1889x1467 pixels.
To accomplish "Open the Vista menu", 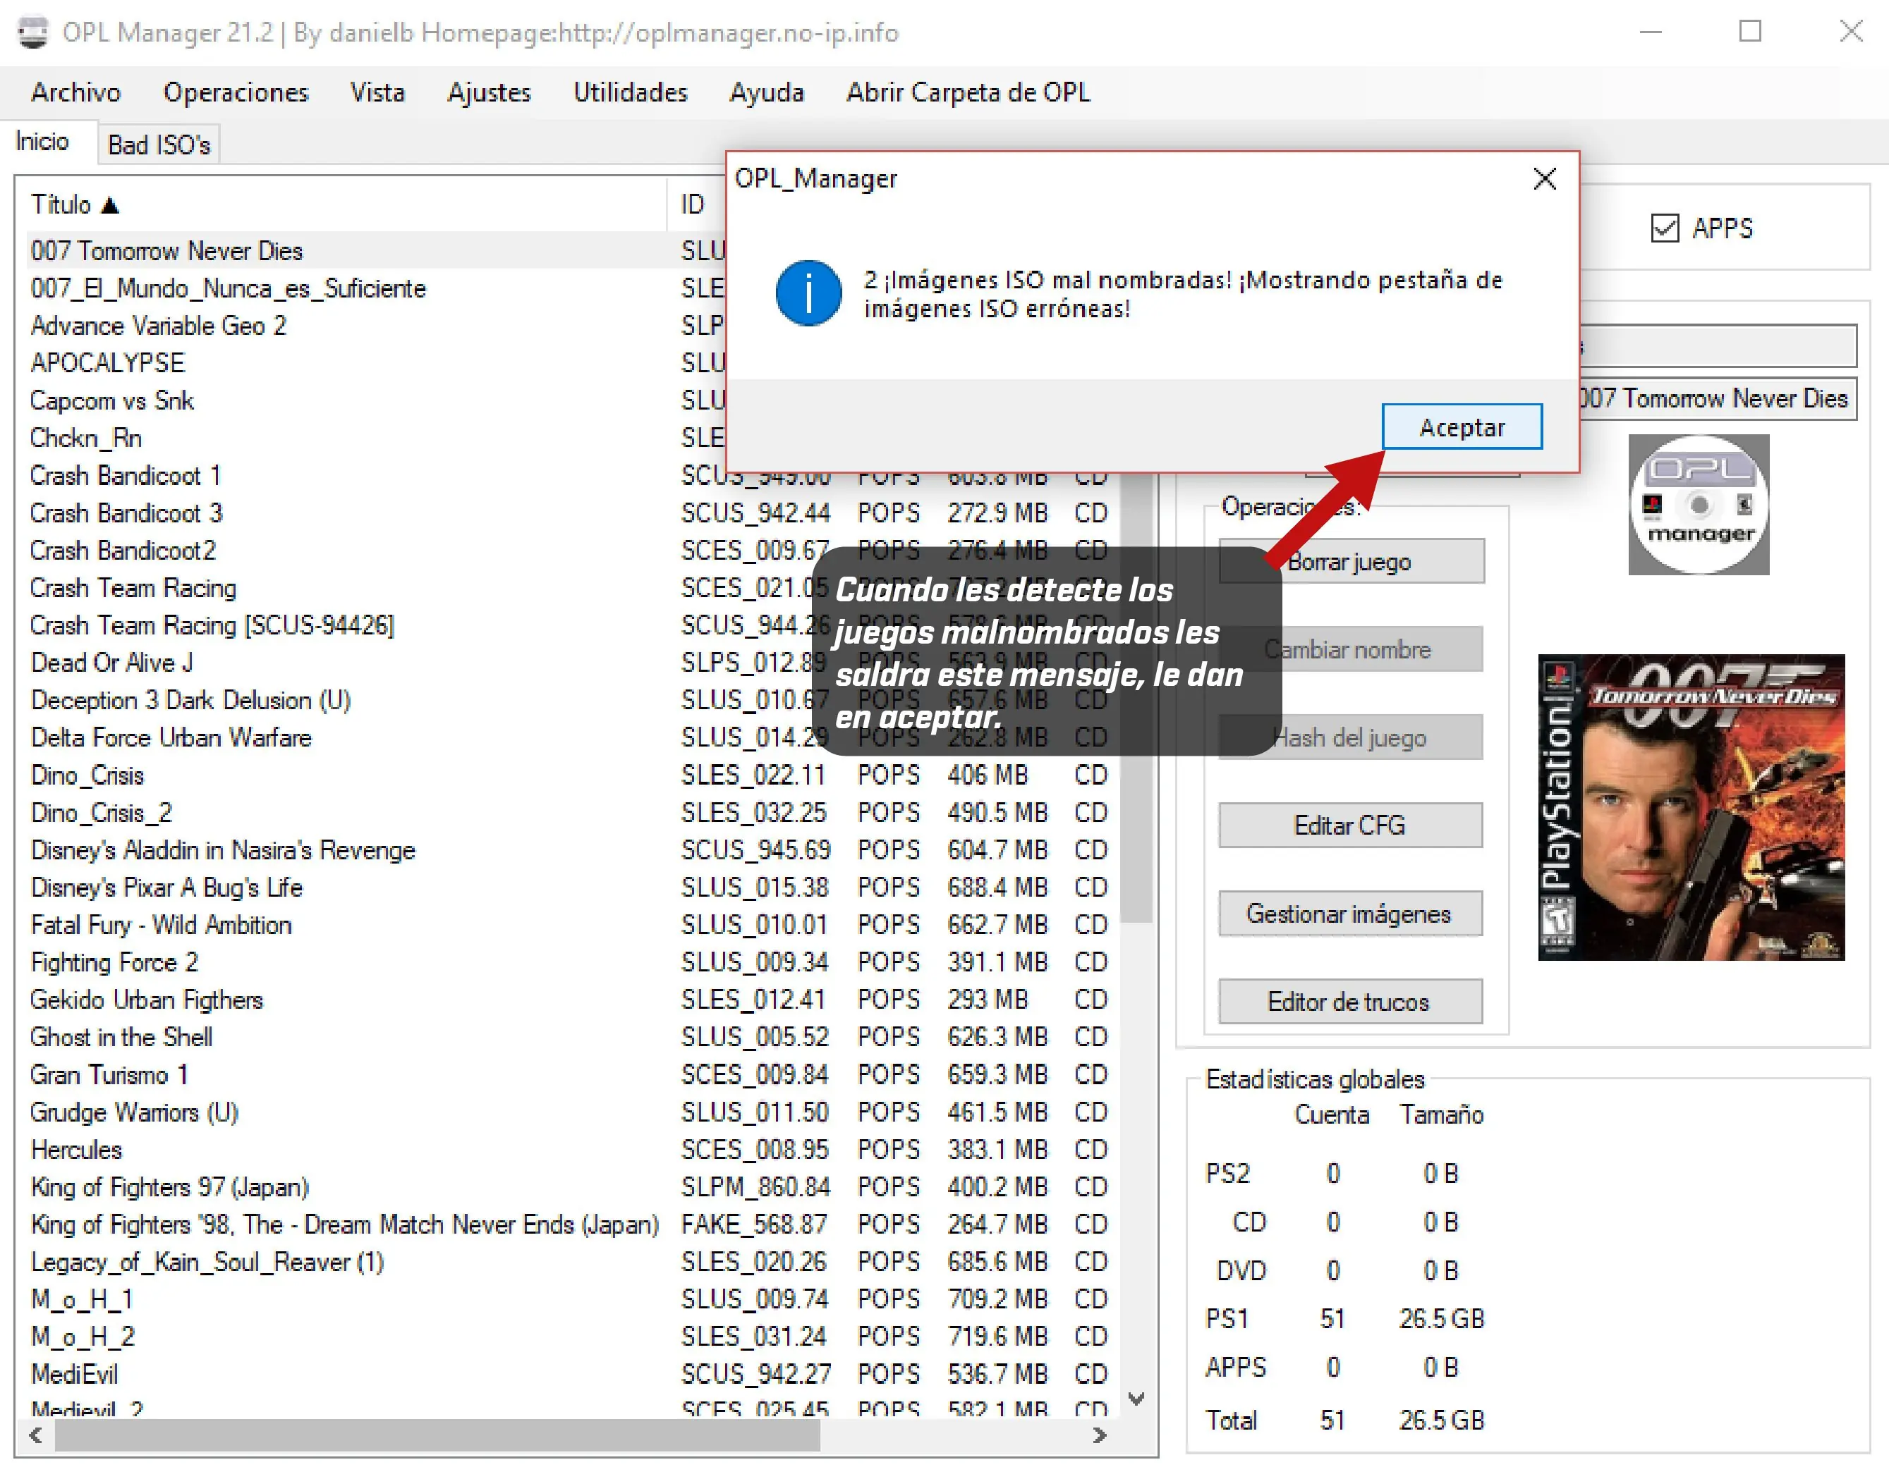I will coord(377,92).
